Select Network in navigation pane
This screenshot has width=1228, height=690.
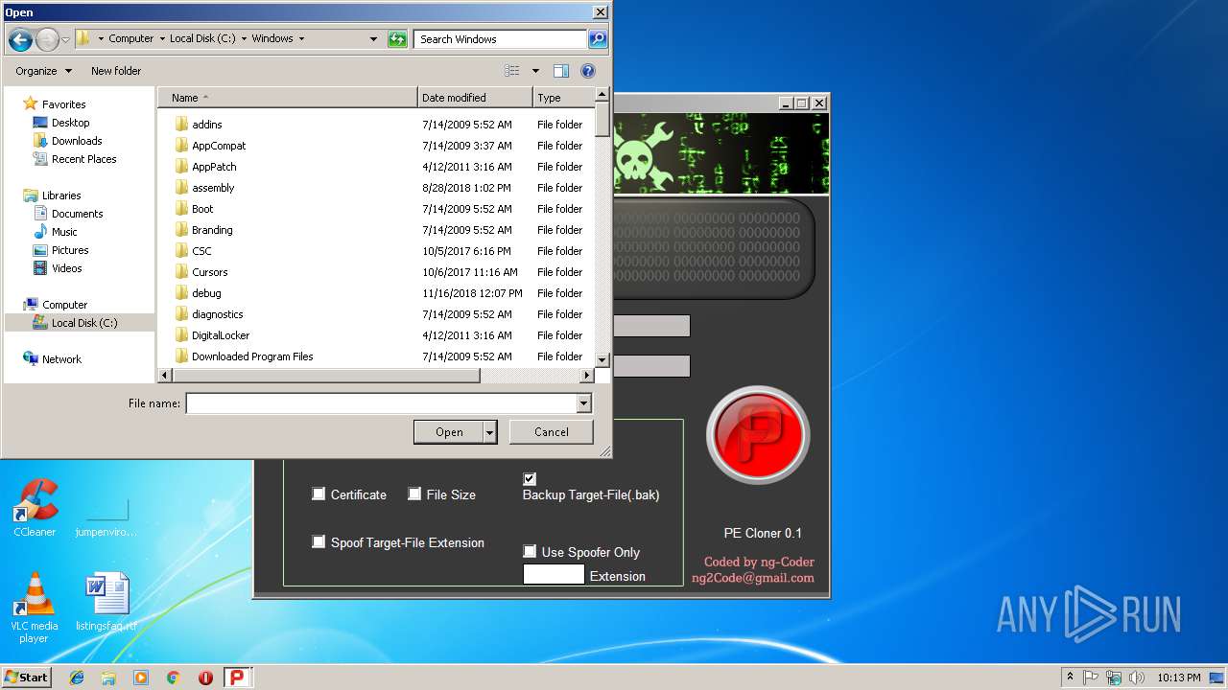point(61,359)
